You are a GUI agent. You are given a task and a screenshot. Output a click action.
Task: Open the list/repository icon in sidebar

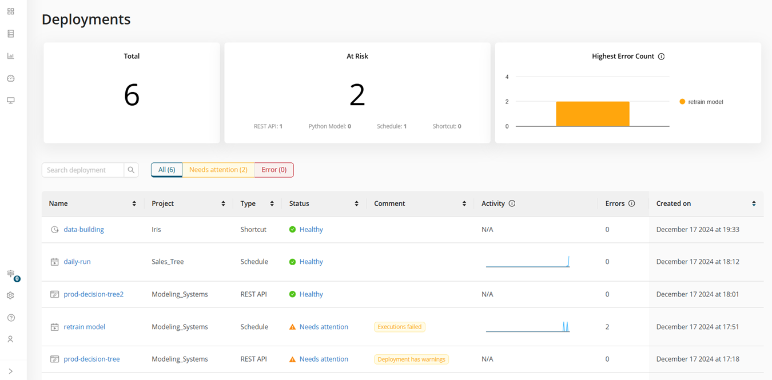tap(11, 34)
